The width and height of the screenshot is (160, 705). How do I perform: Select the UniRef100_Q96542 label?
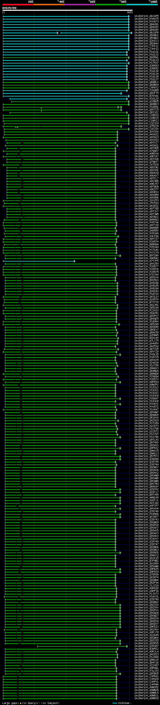146,258
